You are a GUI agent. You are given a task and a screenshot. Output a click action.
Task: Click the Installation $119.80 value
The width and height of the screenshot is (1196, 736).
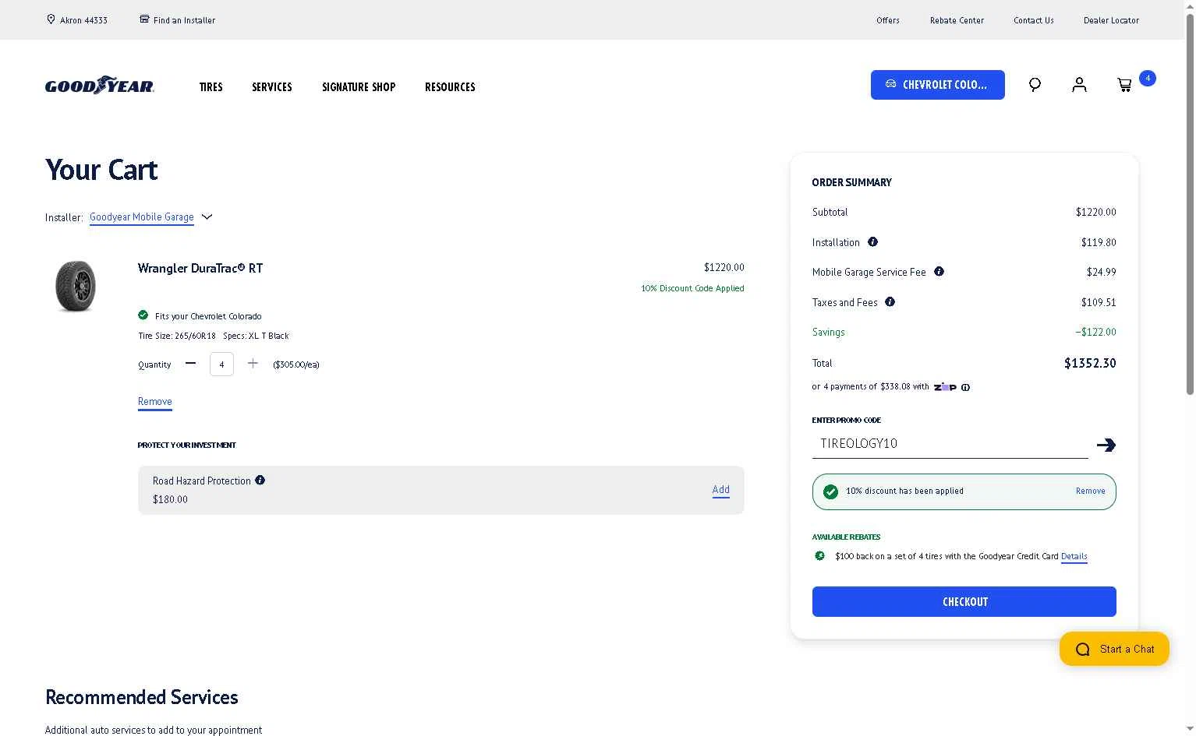tap(1099, 242)
